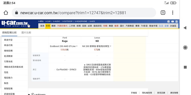
Task: Select the 173萬 price text
Action: 97,50
